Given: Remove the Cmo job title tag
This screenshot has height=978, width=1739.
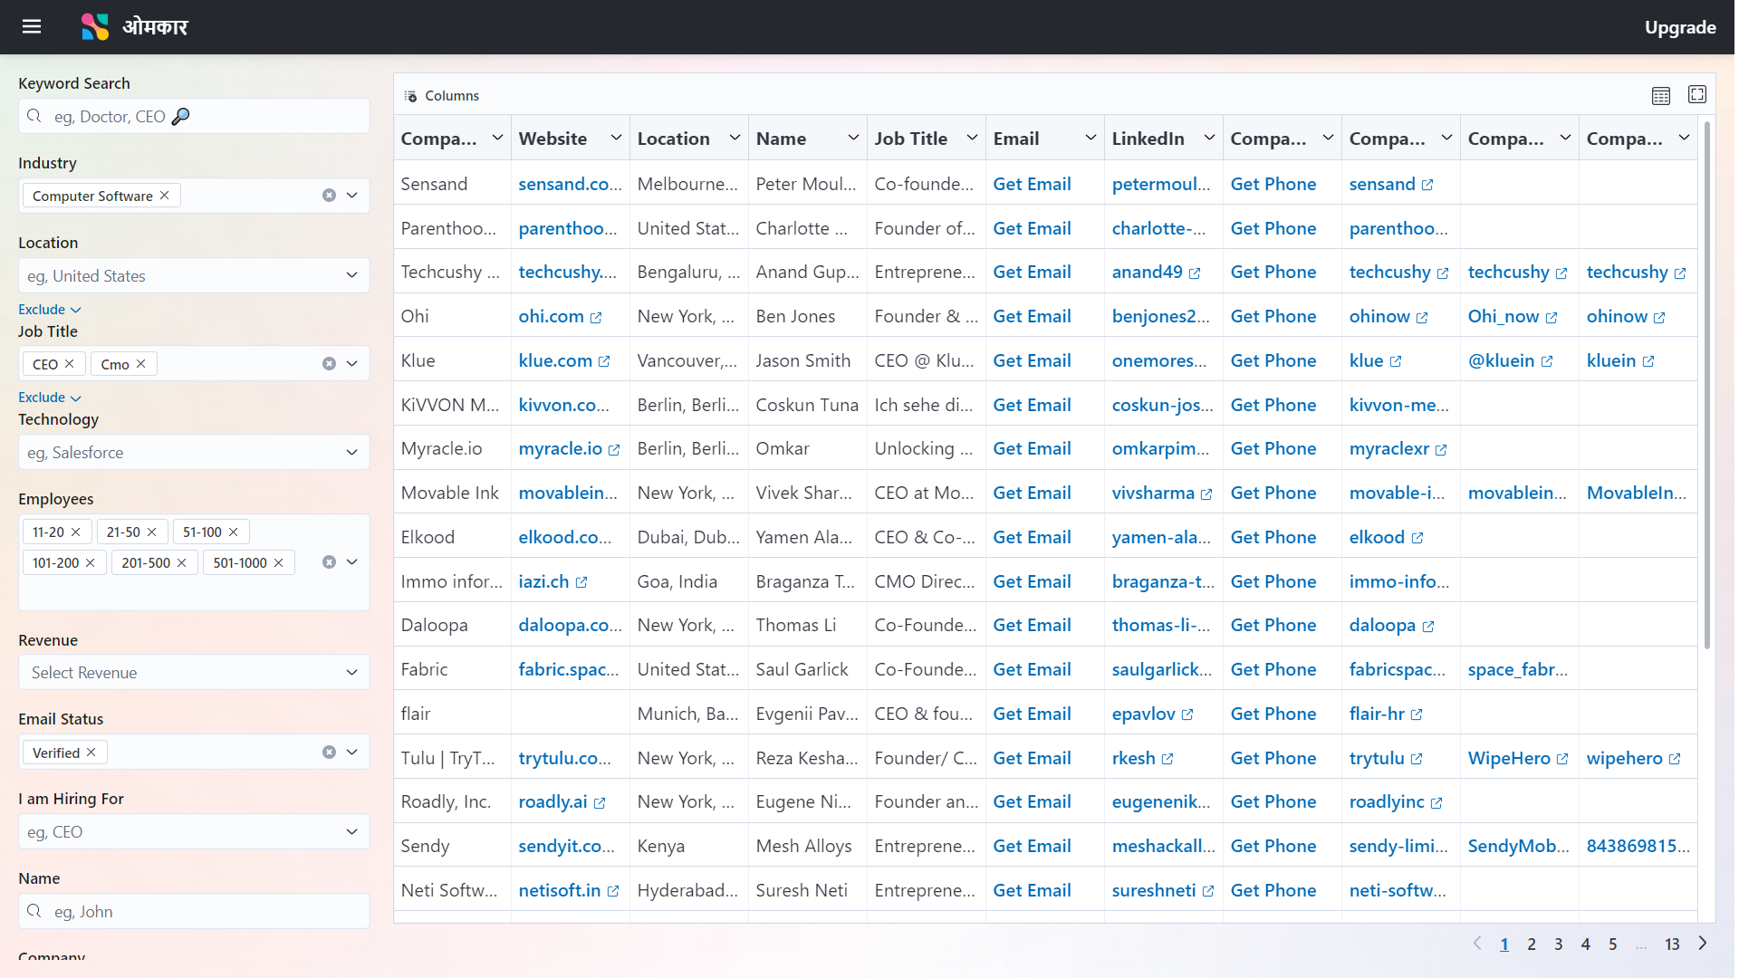Looking at the screenshot, I should click(x=140, y=363).
